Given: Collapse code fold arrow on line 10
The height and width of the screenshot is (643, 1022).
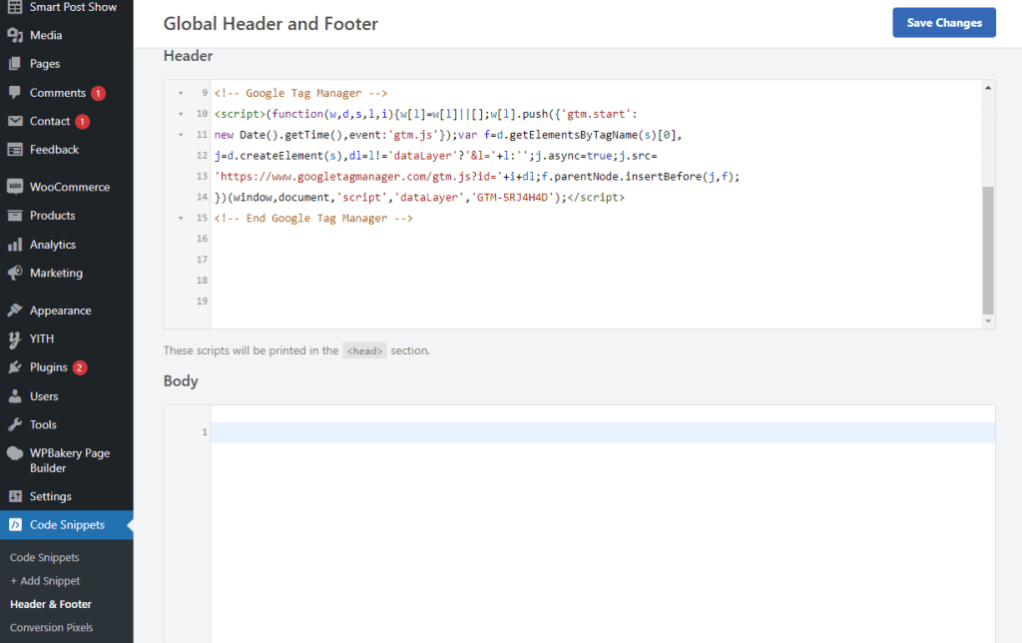Looking at the screenshot, I should tap(181, 114).
